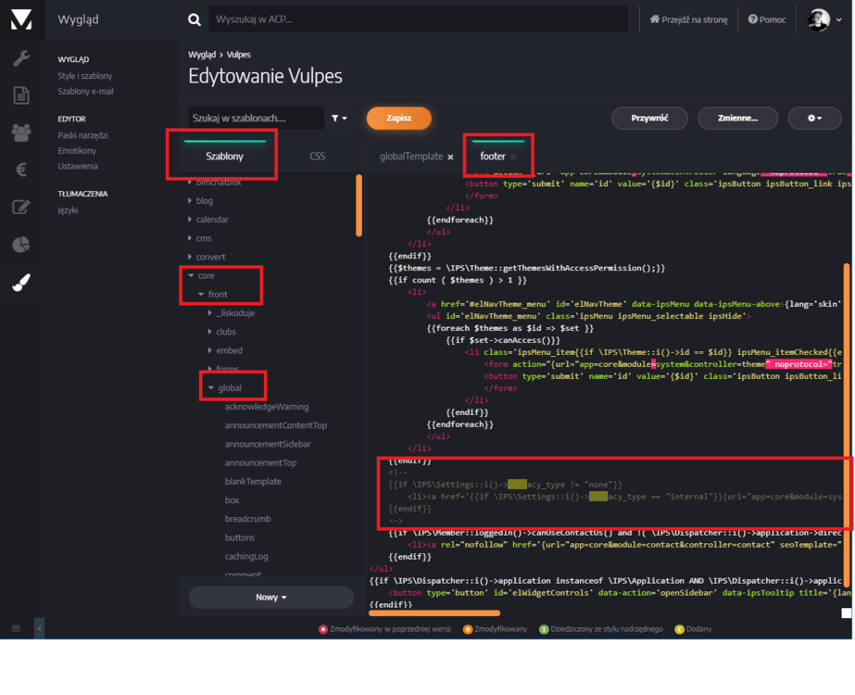This screenshot has height=695, width=855.
Task: Open the template filter dropdown
Action: tap(340, 119)
